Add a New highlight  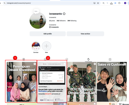(46, 46)
